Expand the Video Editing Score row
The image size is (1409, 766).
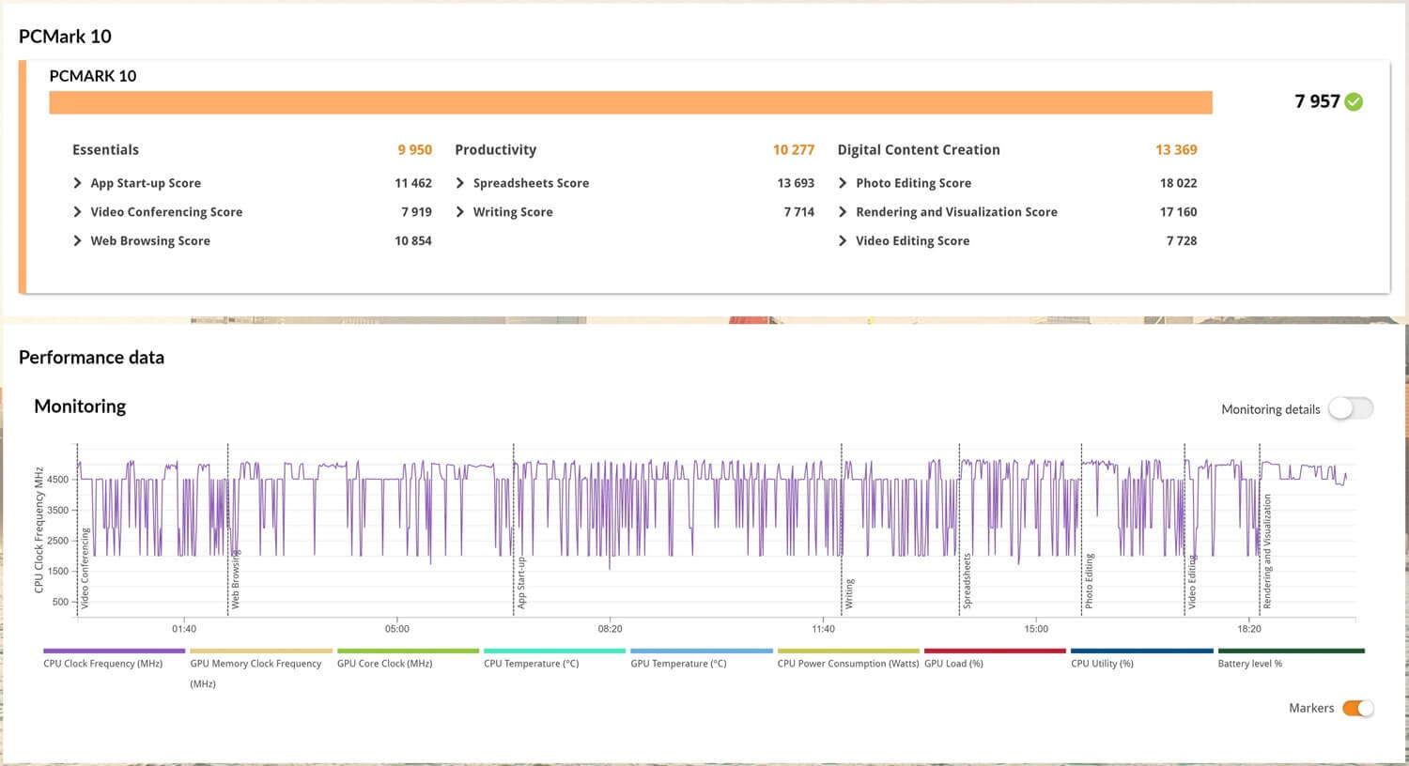843,241
